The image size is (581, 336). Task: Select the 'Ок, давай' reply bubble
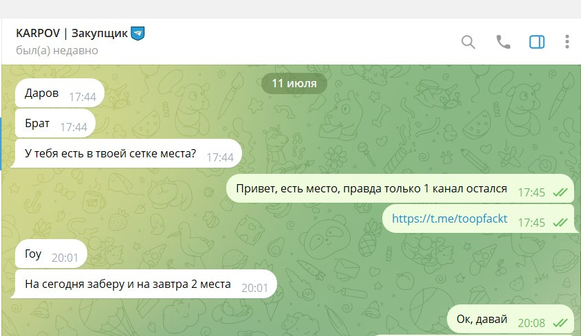(x=511, y=319)
